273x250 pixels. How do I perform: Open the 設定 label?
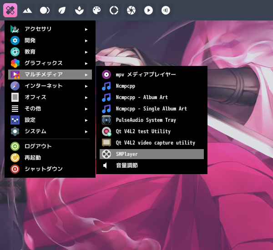(30, 120)
